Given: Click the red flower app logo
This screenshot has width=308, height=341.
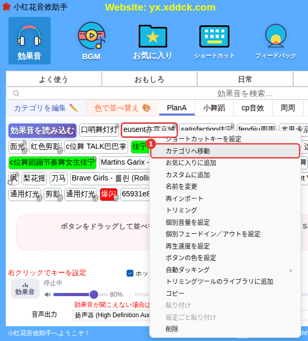Looking at the screenshot, I should point(6,7).
